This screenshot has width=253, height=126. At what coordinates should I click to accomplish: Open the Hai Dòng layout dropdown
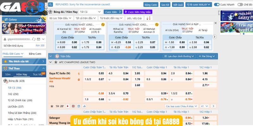(207, 56)
